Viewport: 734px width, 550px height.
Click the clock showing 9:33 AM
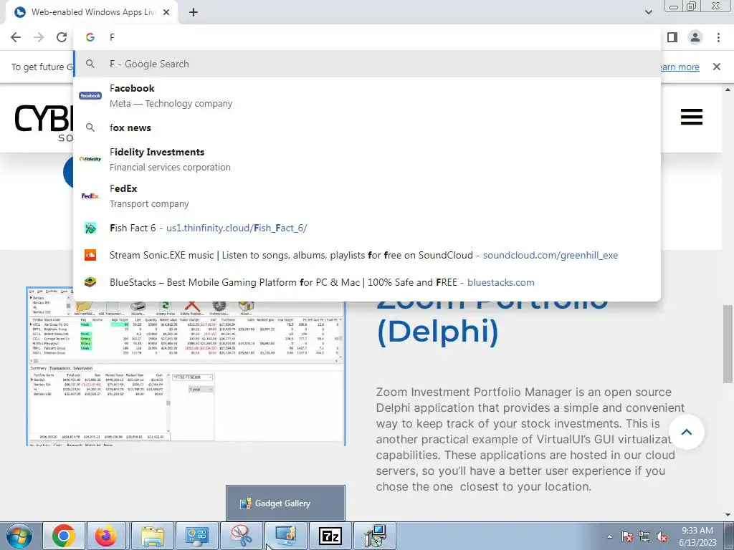coord(697,536)
